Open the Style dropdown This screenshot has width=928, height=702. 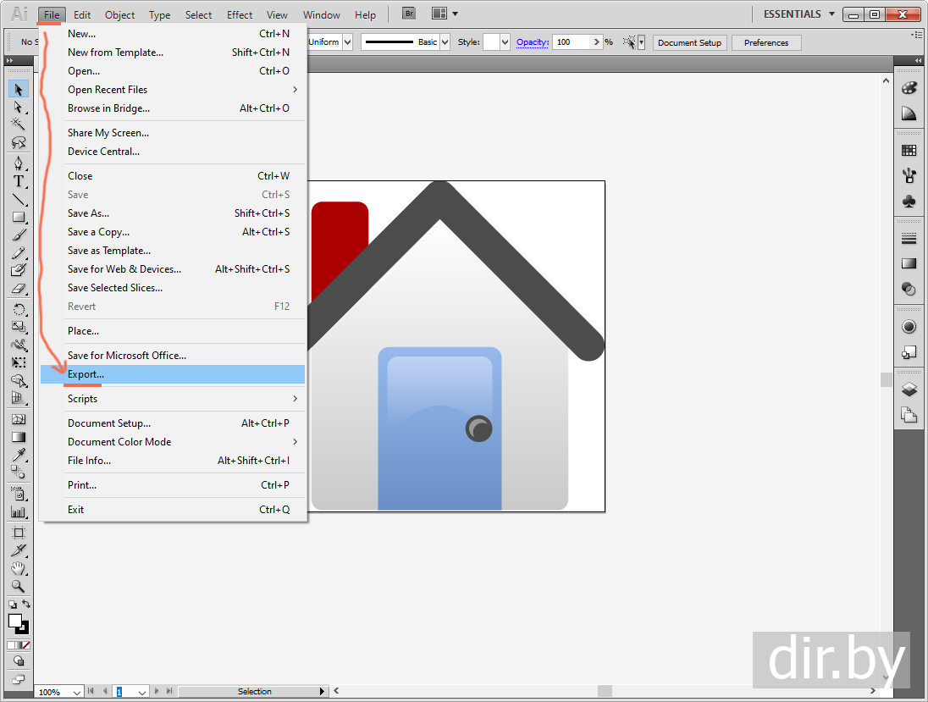pyautogui.click(x=505, y=42)
